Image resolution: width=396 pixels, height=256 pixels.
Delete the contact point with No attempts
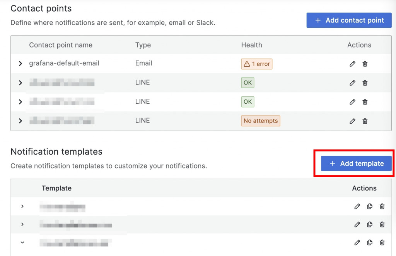[365, 121]
